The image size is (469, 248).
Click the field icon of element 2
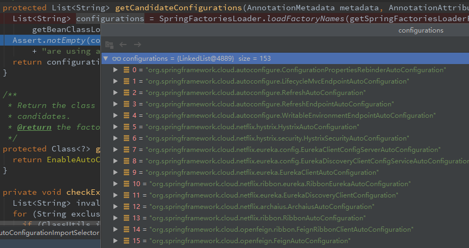pos(126,92)
